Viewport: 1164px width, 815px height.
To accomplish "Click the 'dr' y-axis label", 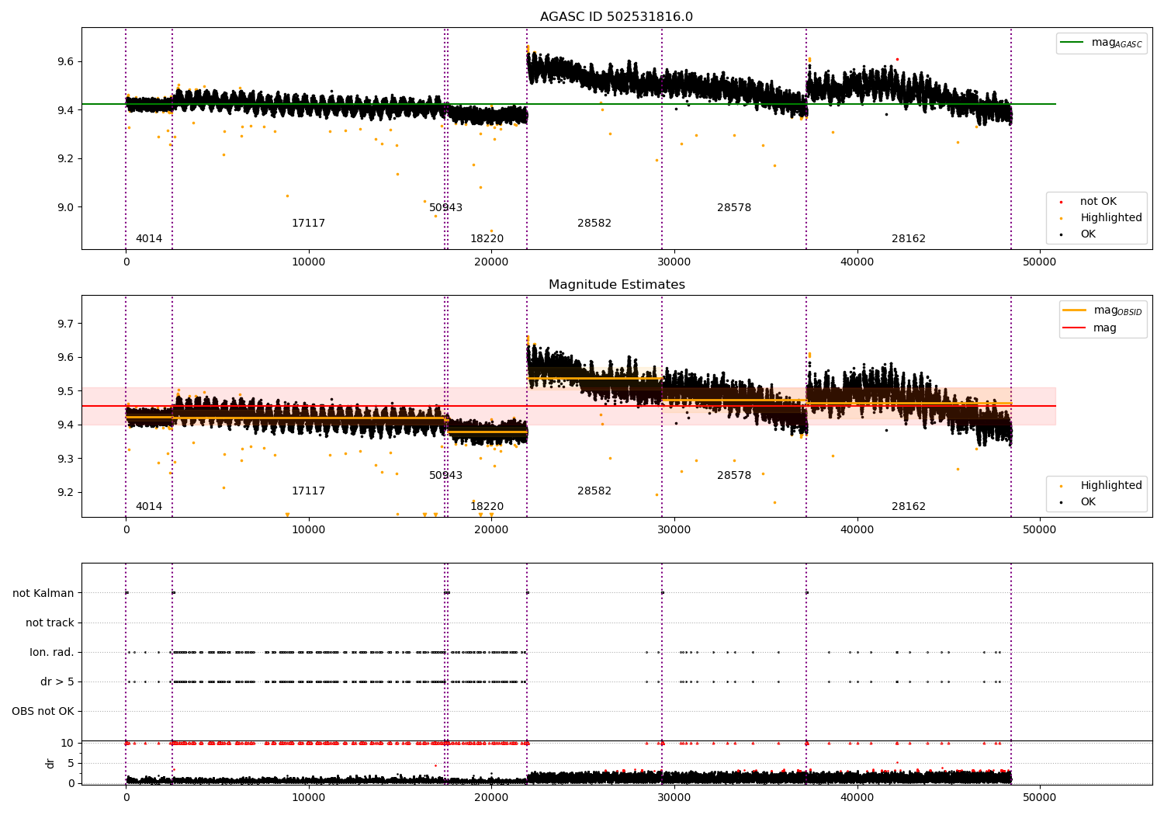I will click(50, 763).
